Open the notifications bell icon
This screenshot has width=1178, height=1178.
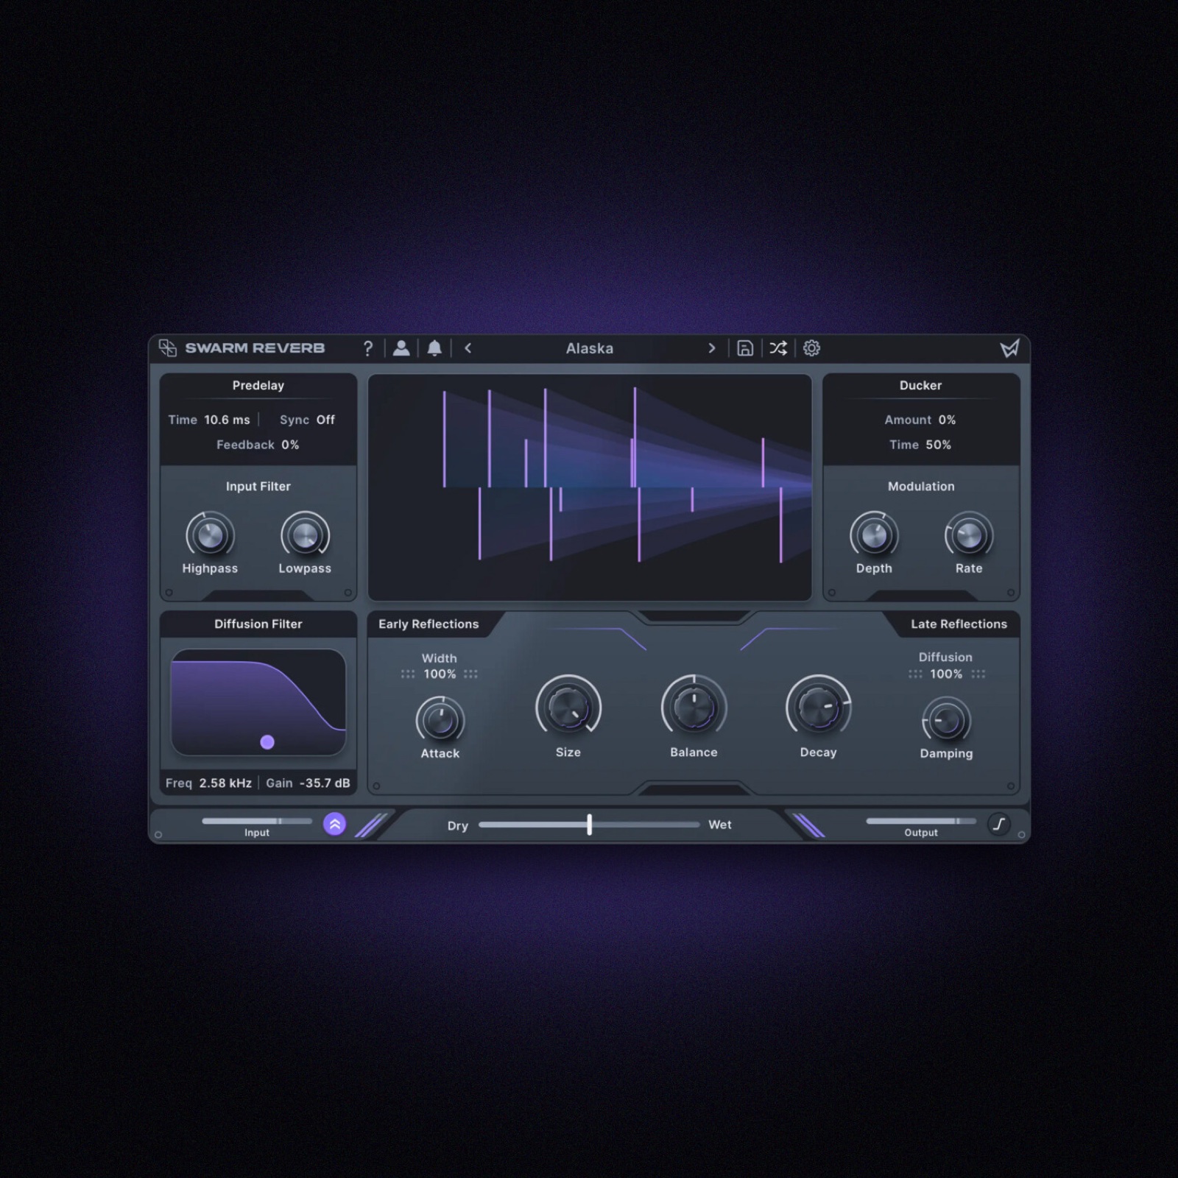coord(434,348)
